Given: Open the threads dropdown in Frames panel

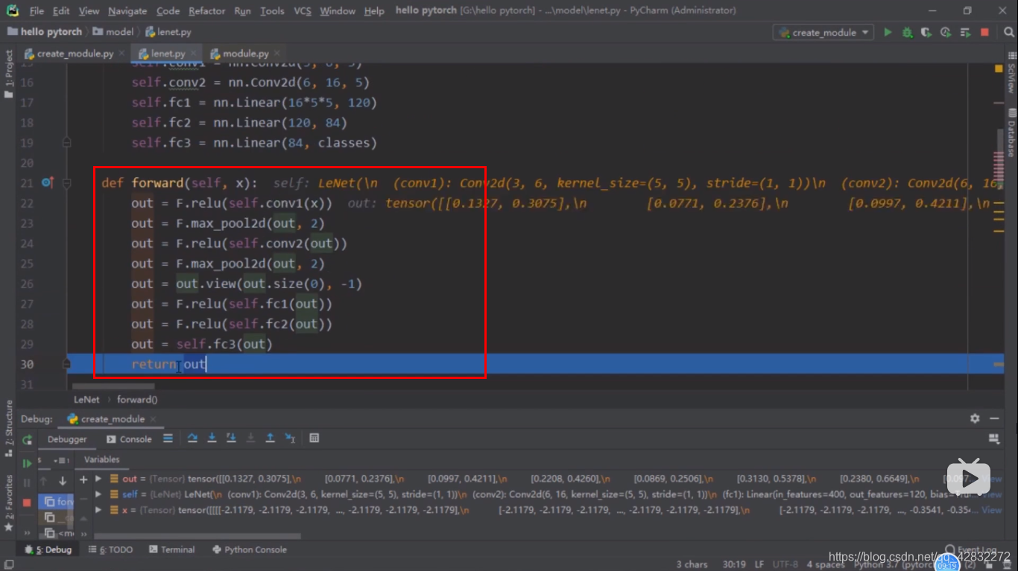Looking at the screenshot, I should pyautogui.click(x=60, y=460).
